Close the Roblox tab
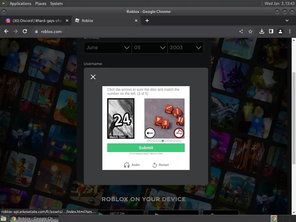The height and width of the screenshot is (222, 296). [136, 21]
